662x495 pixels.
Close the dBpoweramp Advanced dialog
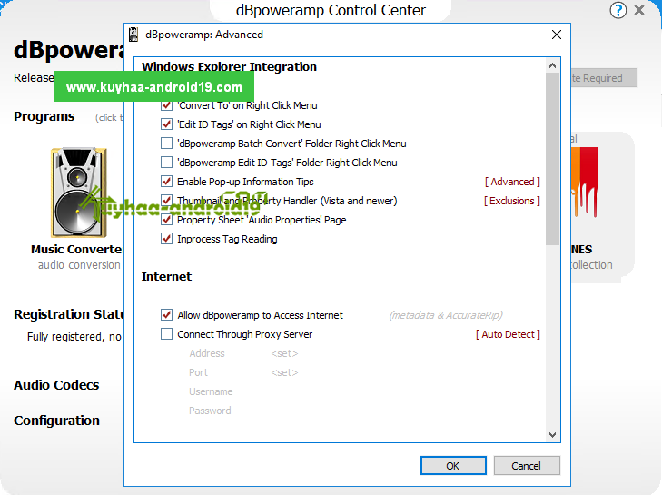pyautogui.click(x=557, y=35)
